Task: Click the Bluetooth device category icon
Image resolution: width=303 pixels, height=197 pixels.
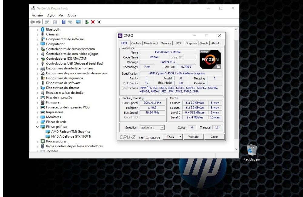Action: point(43,29)
